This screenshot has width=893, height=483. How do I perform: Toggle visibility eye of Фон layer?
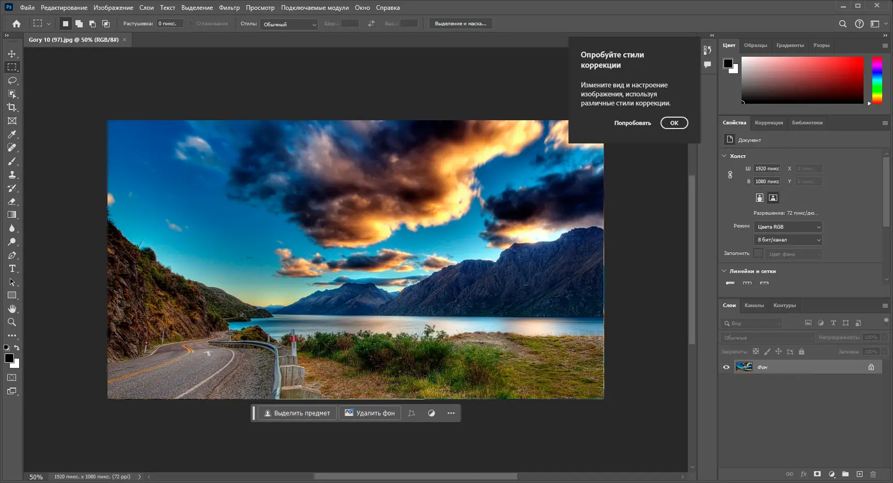click(726, 367)
